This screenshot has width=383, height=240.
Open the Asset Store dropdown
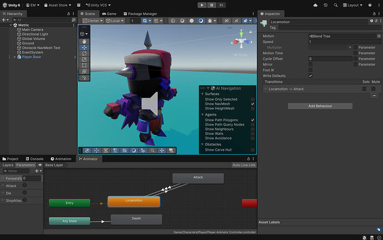tap(57, 5)
